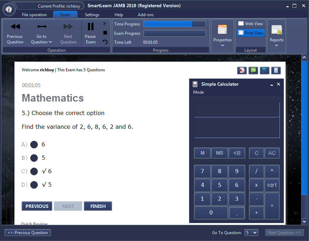Go to Previous Question in Operation ribbon

[x=15, y=33]
